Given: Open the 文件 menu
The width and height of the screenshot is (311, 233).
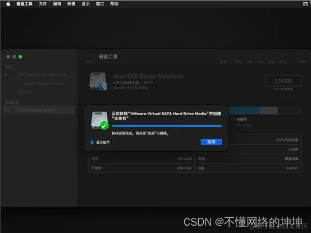Looking at the screenshot, I should click(x=43, y=4).
